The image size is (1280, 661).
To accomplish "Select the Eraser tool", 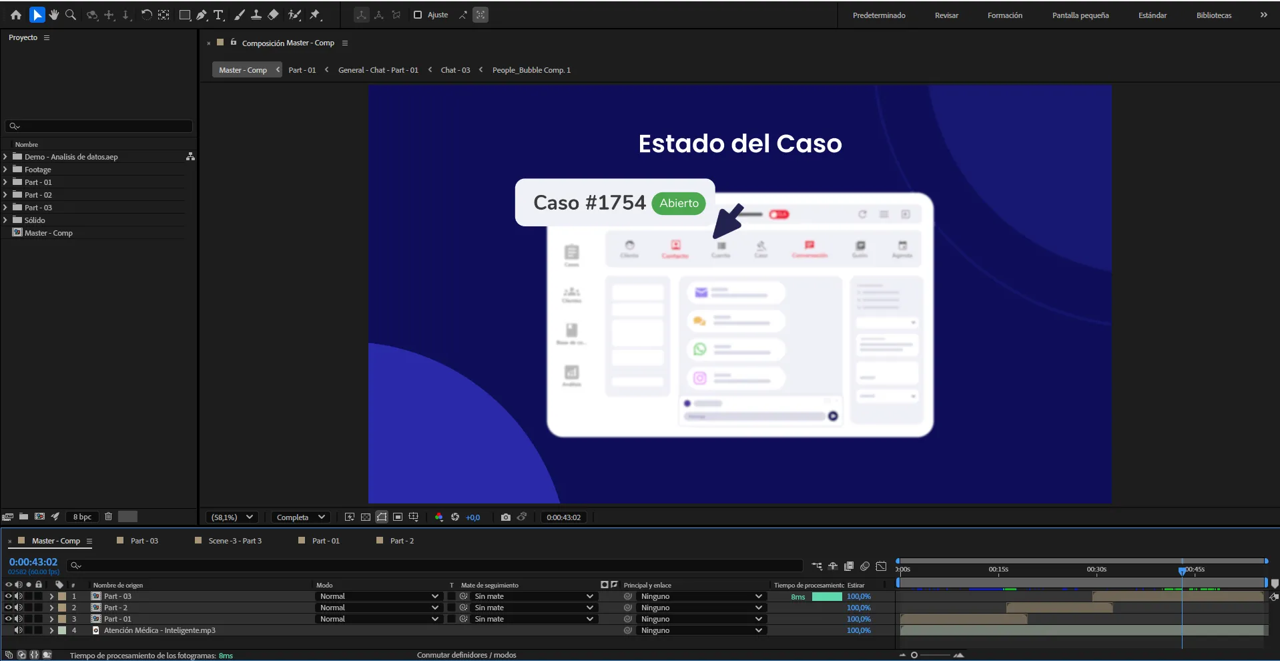I will (x=273, y=15).
